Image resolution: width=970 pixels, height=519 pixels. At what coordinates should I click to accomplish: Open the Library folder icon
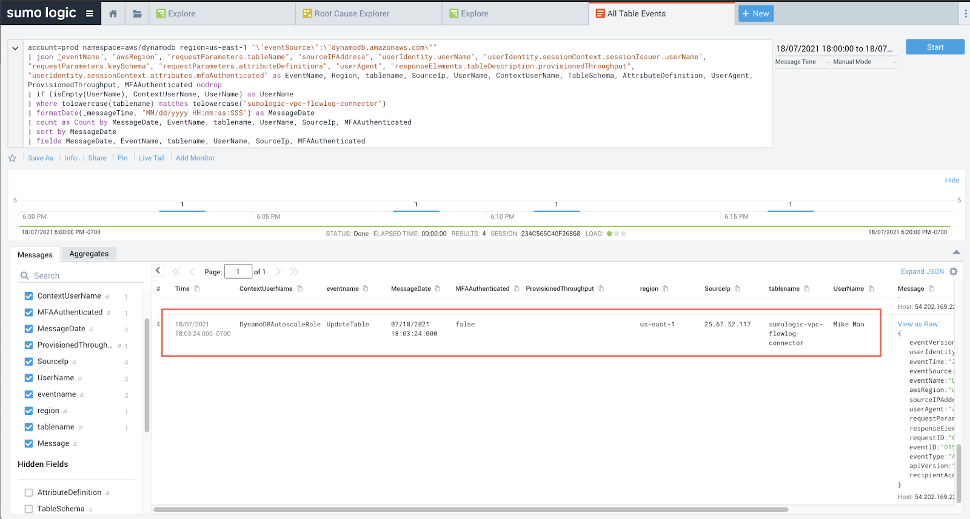point(137,13)
